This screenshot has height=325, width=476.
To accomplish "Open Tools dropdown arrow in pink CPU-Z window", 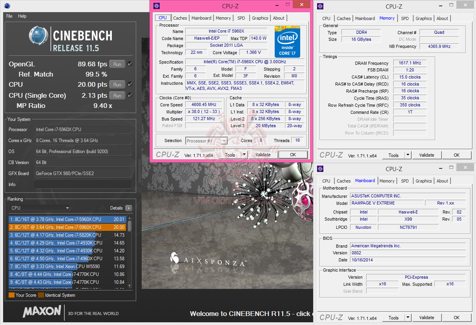I will pos(244,155).
